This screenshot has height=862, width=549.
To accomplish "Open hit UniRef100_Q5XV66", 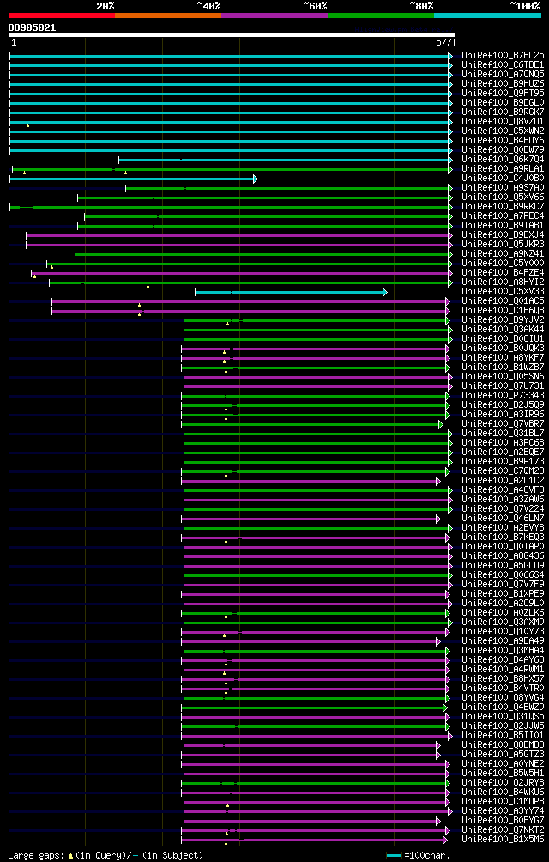I will 503,197.
